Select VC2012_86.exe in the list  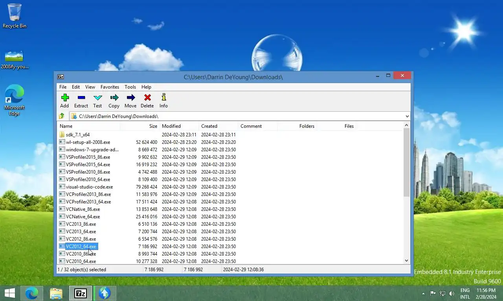click(81, 239)
